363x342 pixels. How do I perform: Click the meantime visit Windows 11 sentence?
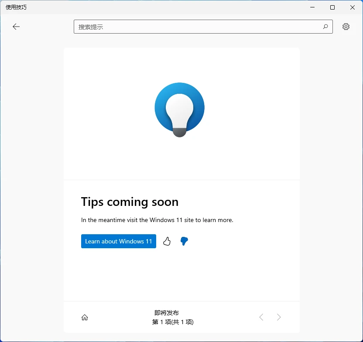pos(157,220)
